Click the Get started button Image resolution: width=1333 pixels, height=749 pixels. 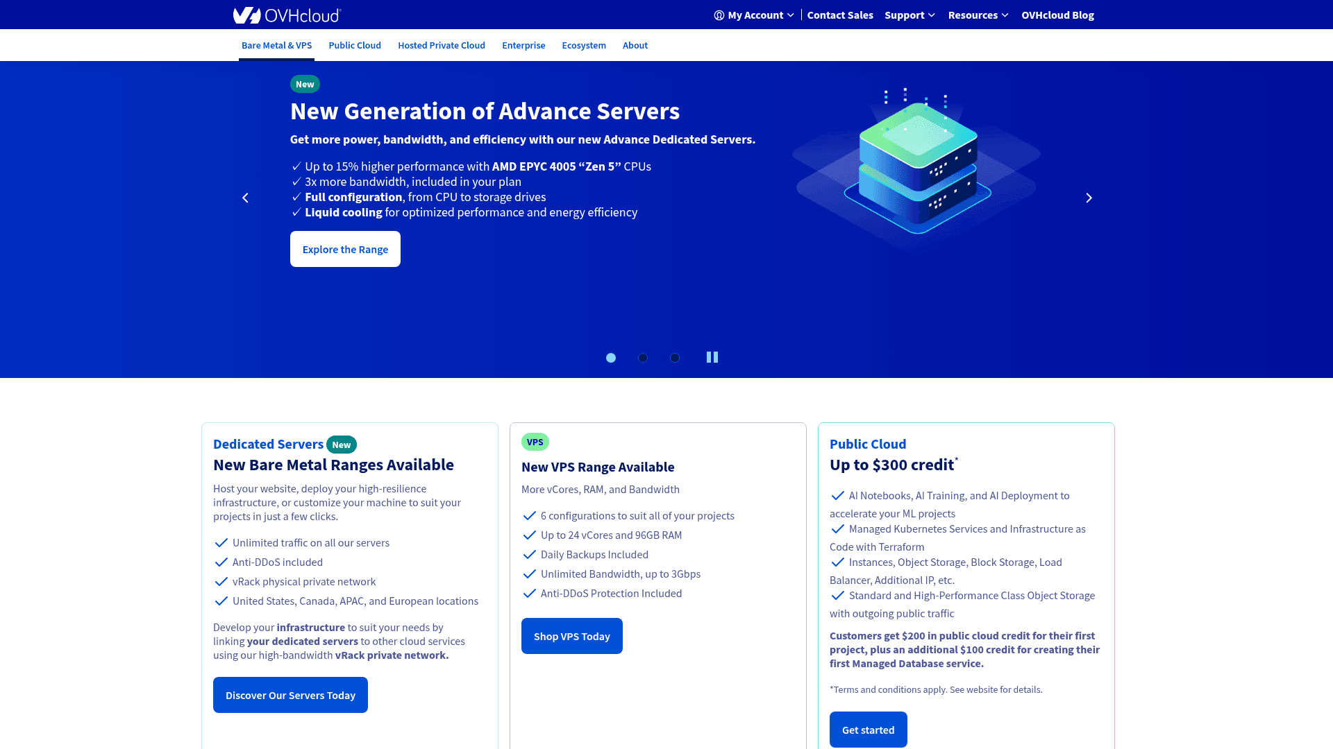tap(868, 730)
